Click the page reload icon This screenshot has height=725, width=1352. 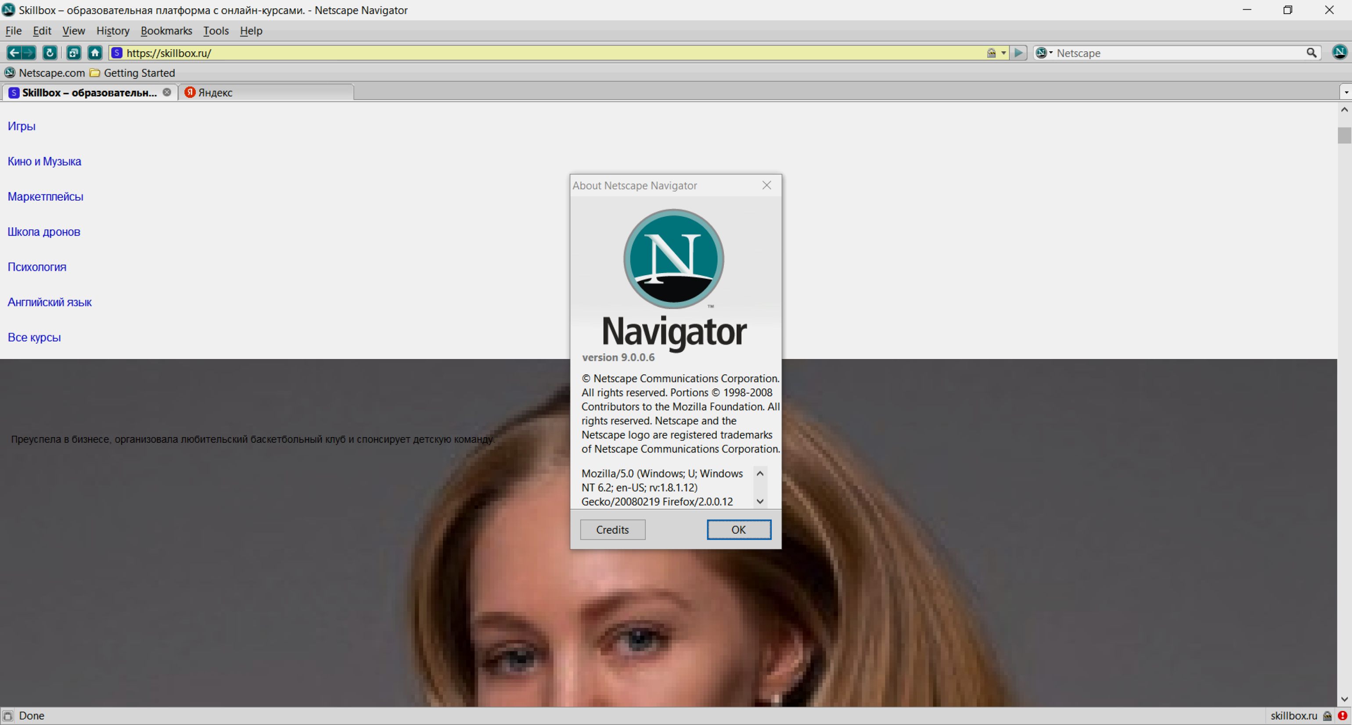[49, 52]
